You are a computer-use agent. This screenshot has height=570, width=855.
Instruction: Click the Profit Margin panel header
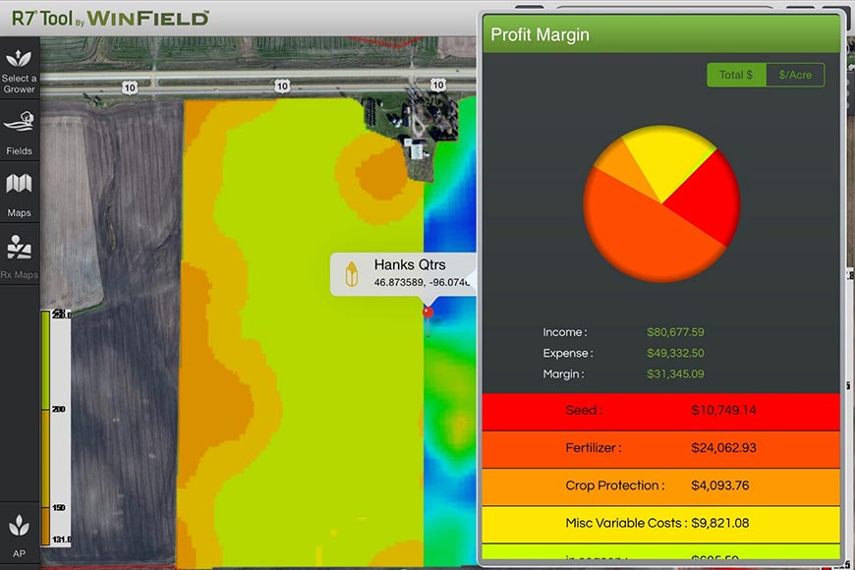coord(660,35)
